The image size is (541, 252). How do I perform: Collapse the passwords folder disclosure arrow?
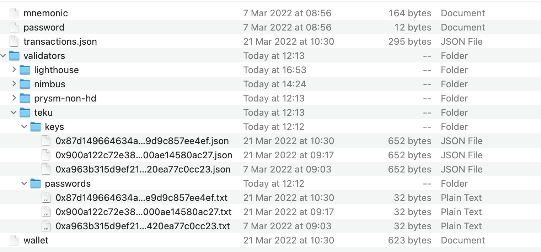[25, 183]
